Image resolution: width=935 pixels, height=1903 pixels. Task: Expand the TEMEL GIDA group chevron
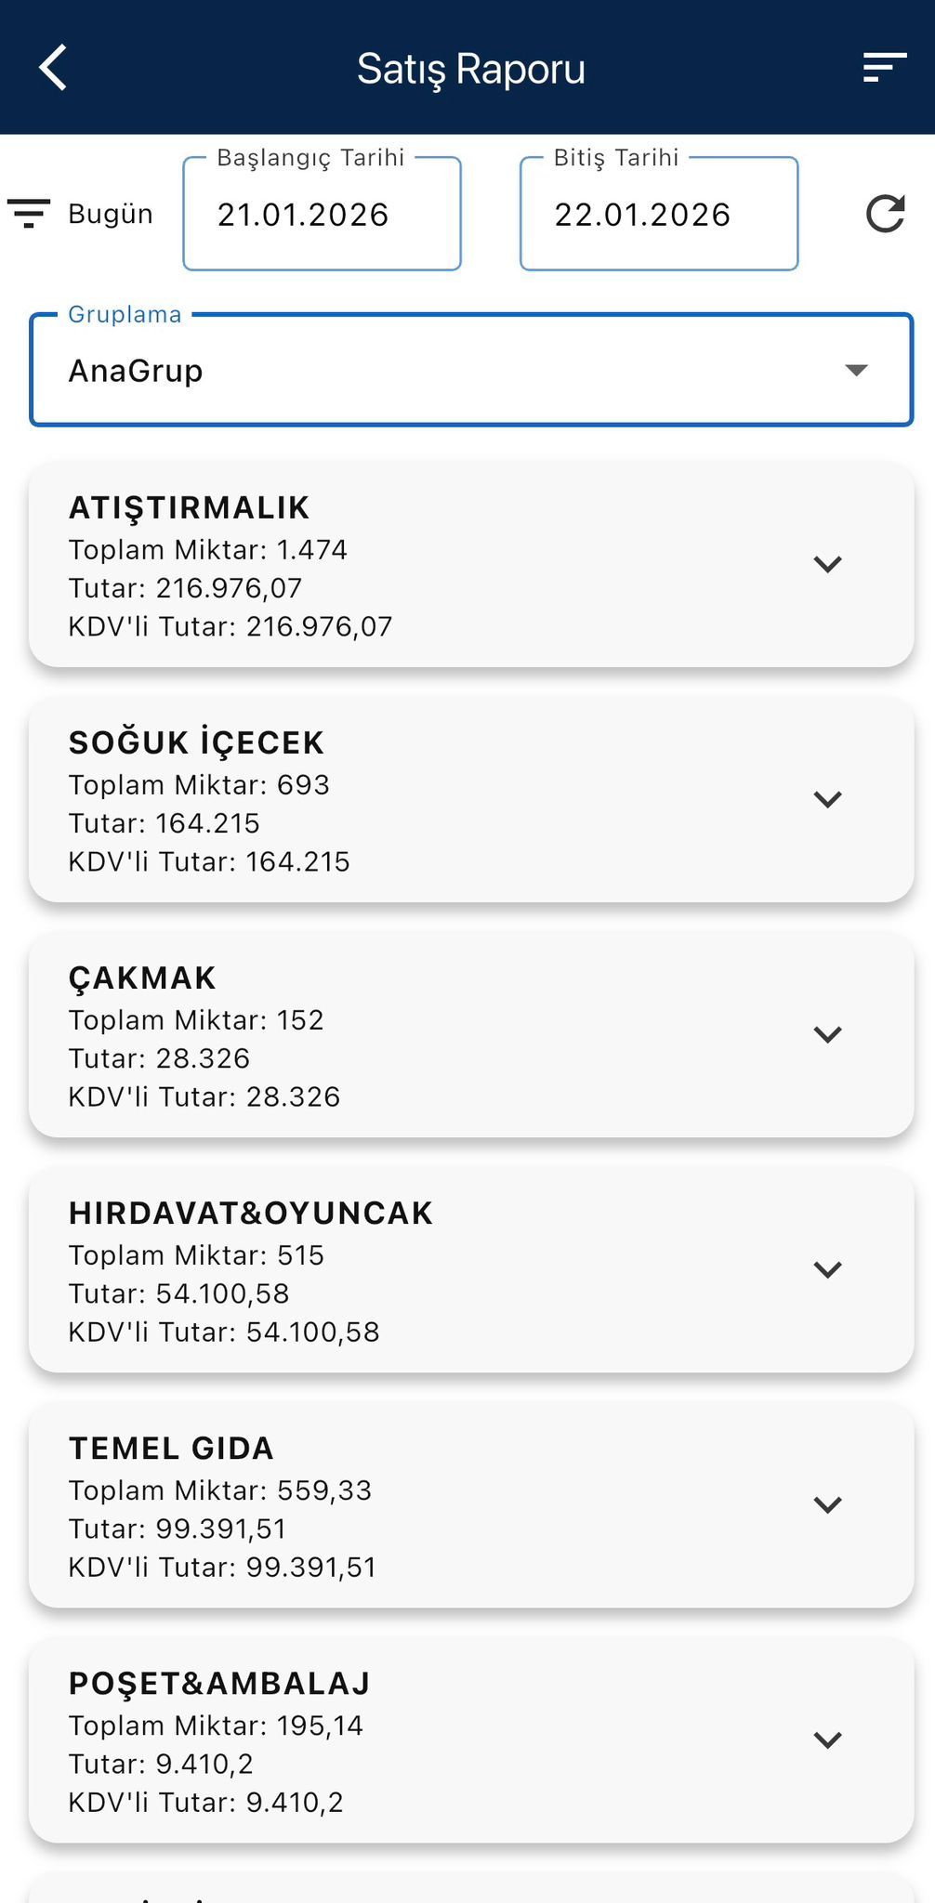coord(827,1504)
